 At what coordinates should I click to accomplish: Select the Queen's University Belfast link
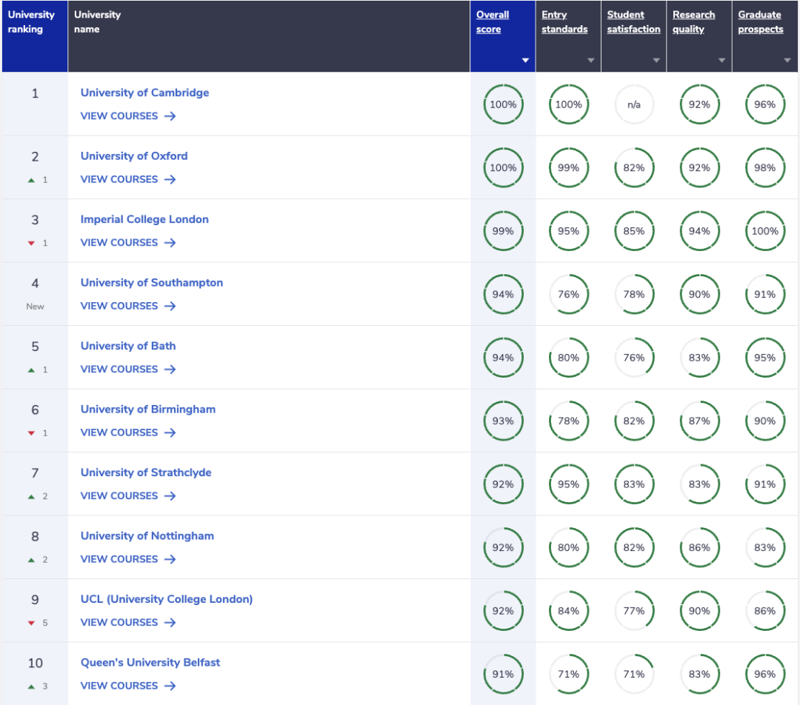click(x=150, y=662)
